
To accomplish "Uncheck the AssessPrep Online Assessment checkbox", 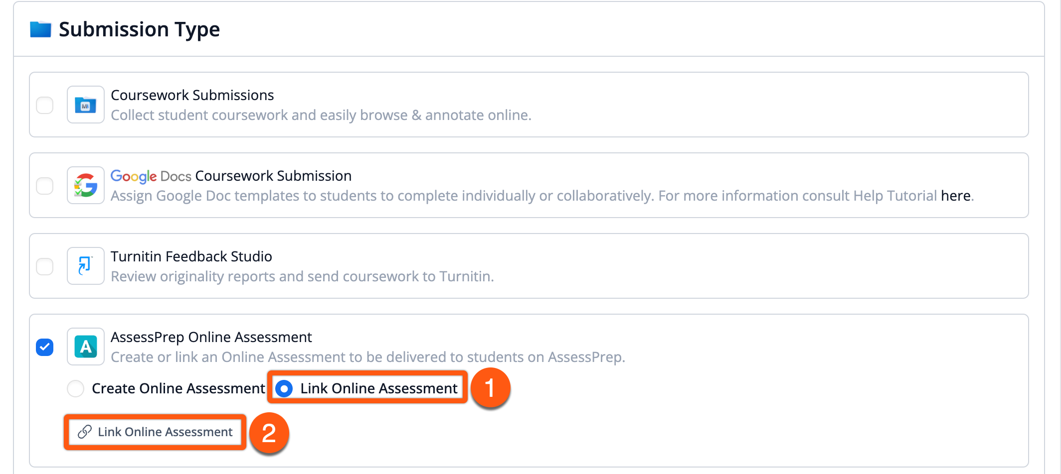I will click(x=45, y=347).
